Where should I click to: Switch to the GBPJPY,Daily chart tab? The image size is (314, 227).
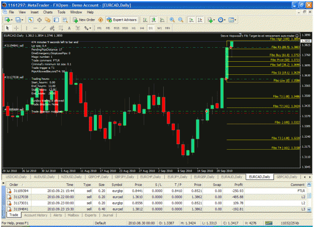point(125,177)
